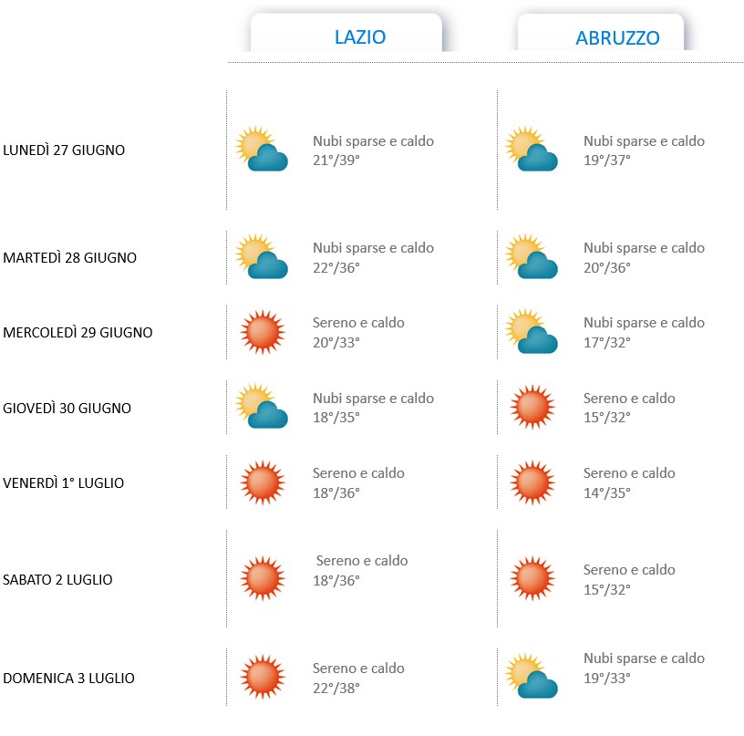Click Lazio partly cloudy icon for Martedì 28 Giugno
Image resolution: width=744 pixels, height=736 pixels.
click(x=262, y=256)
